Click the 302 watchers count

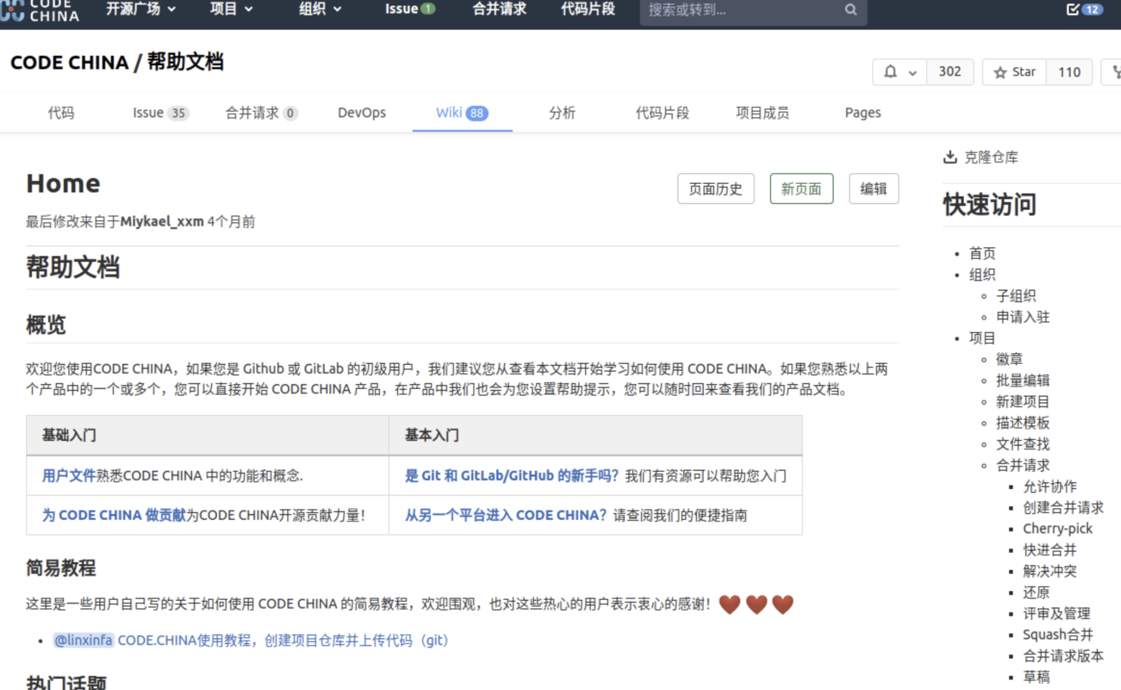tap(949, 72)
